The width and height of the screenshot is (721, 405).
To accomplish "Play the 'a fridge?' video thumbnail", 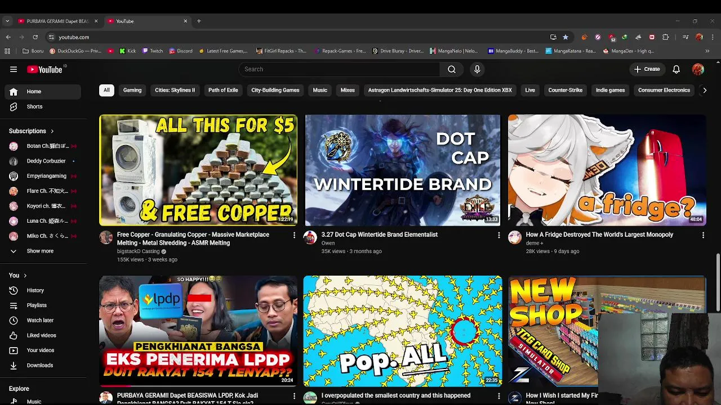I will (607, 170).
